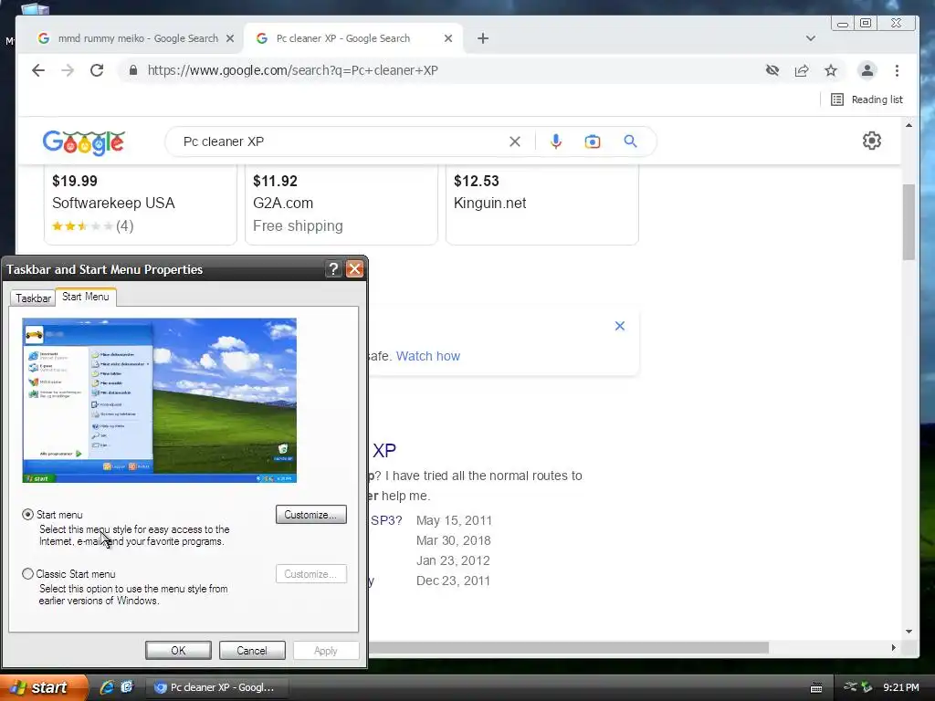This screenshot has width=935, height=701.
Task: Search by image with the camera icon
Action: tap(592, 141)
